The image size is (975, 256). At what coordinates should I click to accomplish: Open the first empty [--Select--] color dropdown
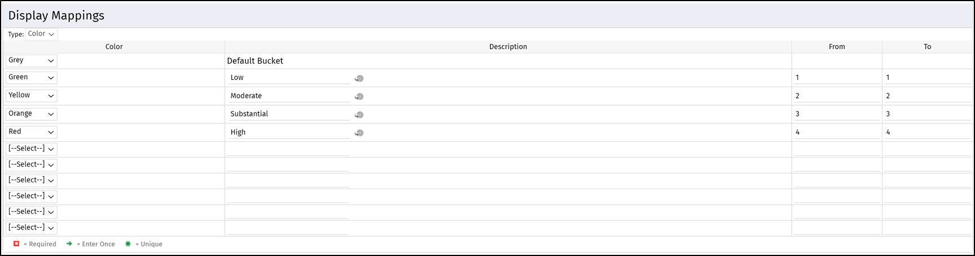(x=32, y=149)
